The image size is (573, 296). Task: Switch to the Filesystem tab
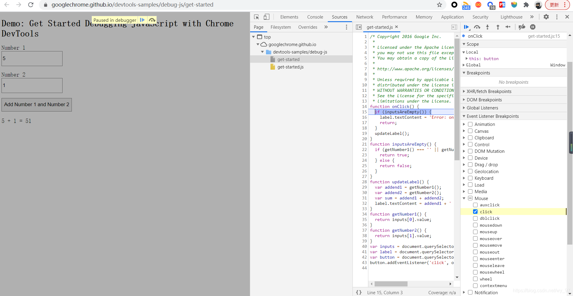[281, 27]
